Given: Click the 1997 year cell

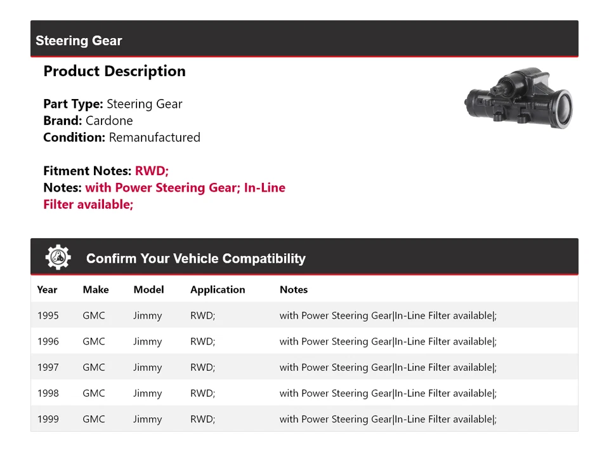Looking at the screenshot, I should tap(48, 368).
